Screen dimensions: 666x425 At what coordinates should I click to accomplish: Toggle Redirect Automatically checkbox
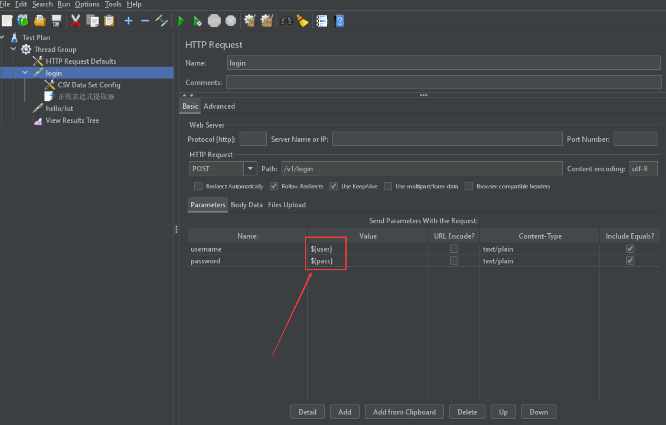198,186
